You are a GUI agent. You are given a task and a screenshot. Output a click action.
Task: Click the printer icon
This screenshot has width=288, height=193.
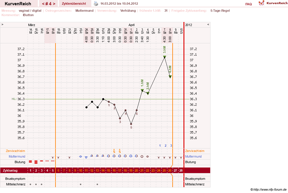tap(96, 4)
